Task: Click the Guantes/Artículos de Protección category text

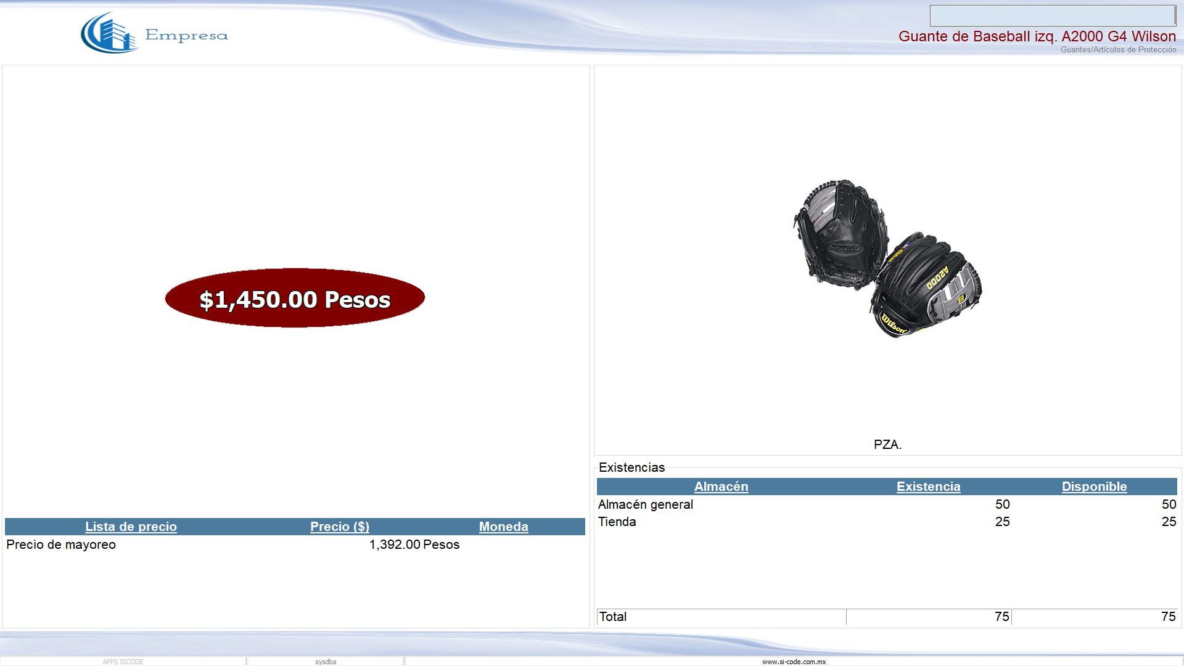Action: (1118, 50)
